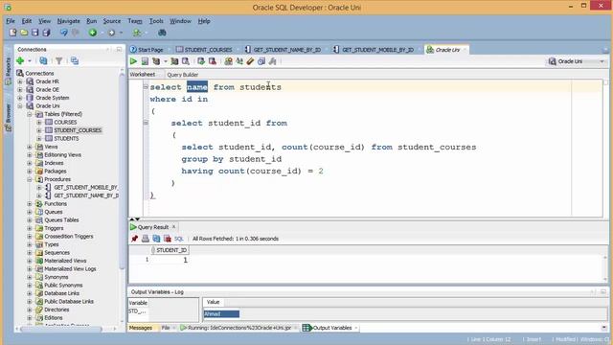The image size is (613, 345).
Task: Open the Explain Plan dropdown arrow
Action: pos(166,61)
